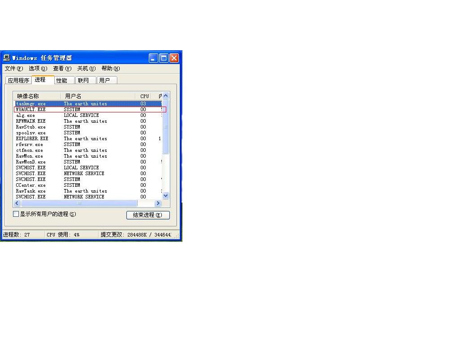Select the RavMon.exe process row
Image resolution: width=459 pixels, height=344 pixels.
(x=88, y=156)
